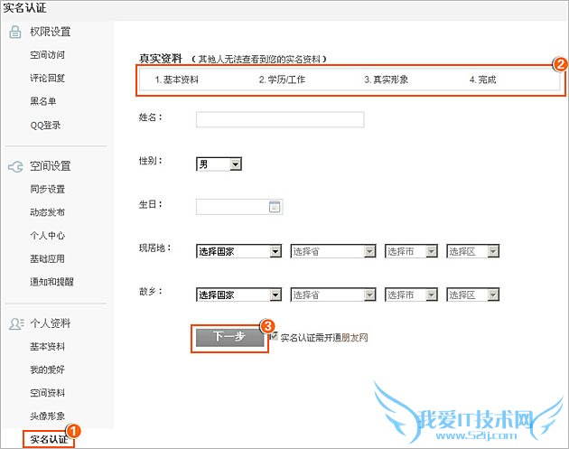Open 空间资料 in the sidebar
Screen dimensions: 569x449
48,393
